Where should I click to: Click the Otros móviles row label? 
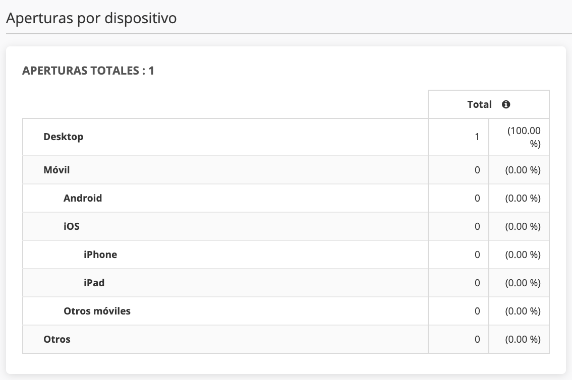pos(97,311)
